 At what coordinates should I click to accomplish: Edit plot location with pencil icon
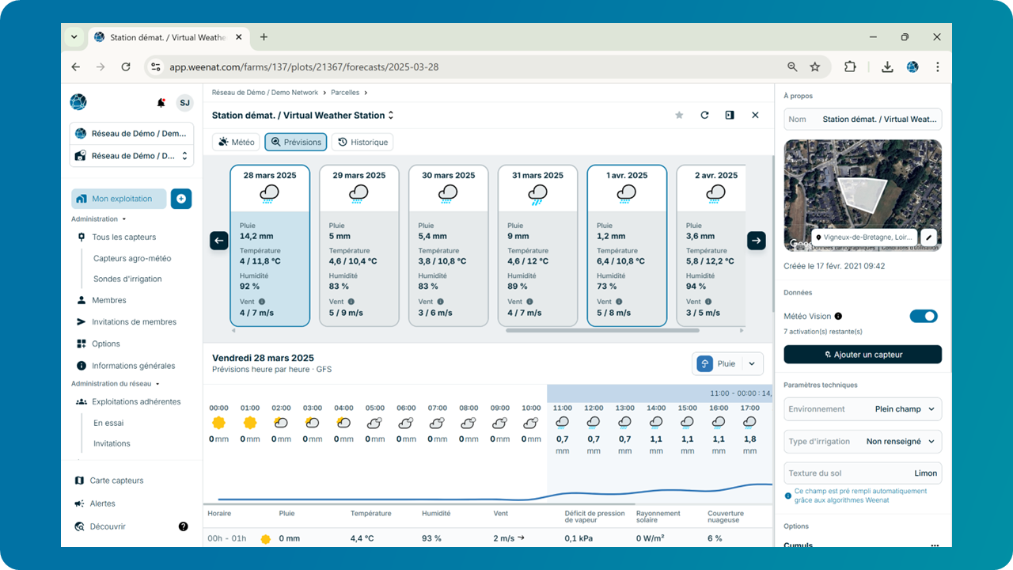pos(929,237)
